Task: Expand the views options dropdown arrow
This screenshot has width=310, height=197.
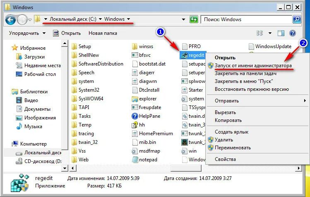Action: click(x=270, y=33)
